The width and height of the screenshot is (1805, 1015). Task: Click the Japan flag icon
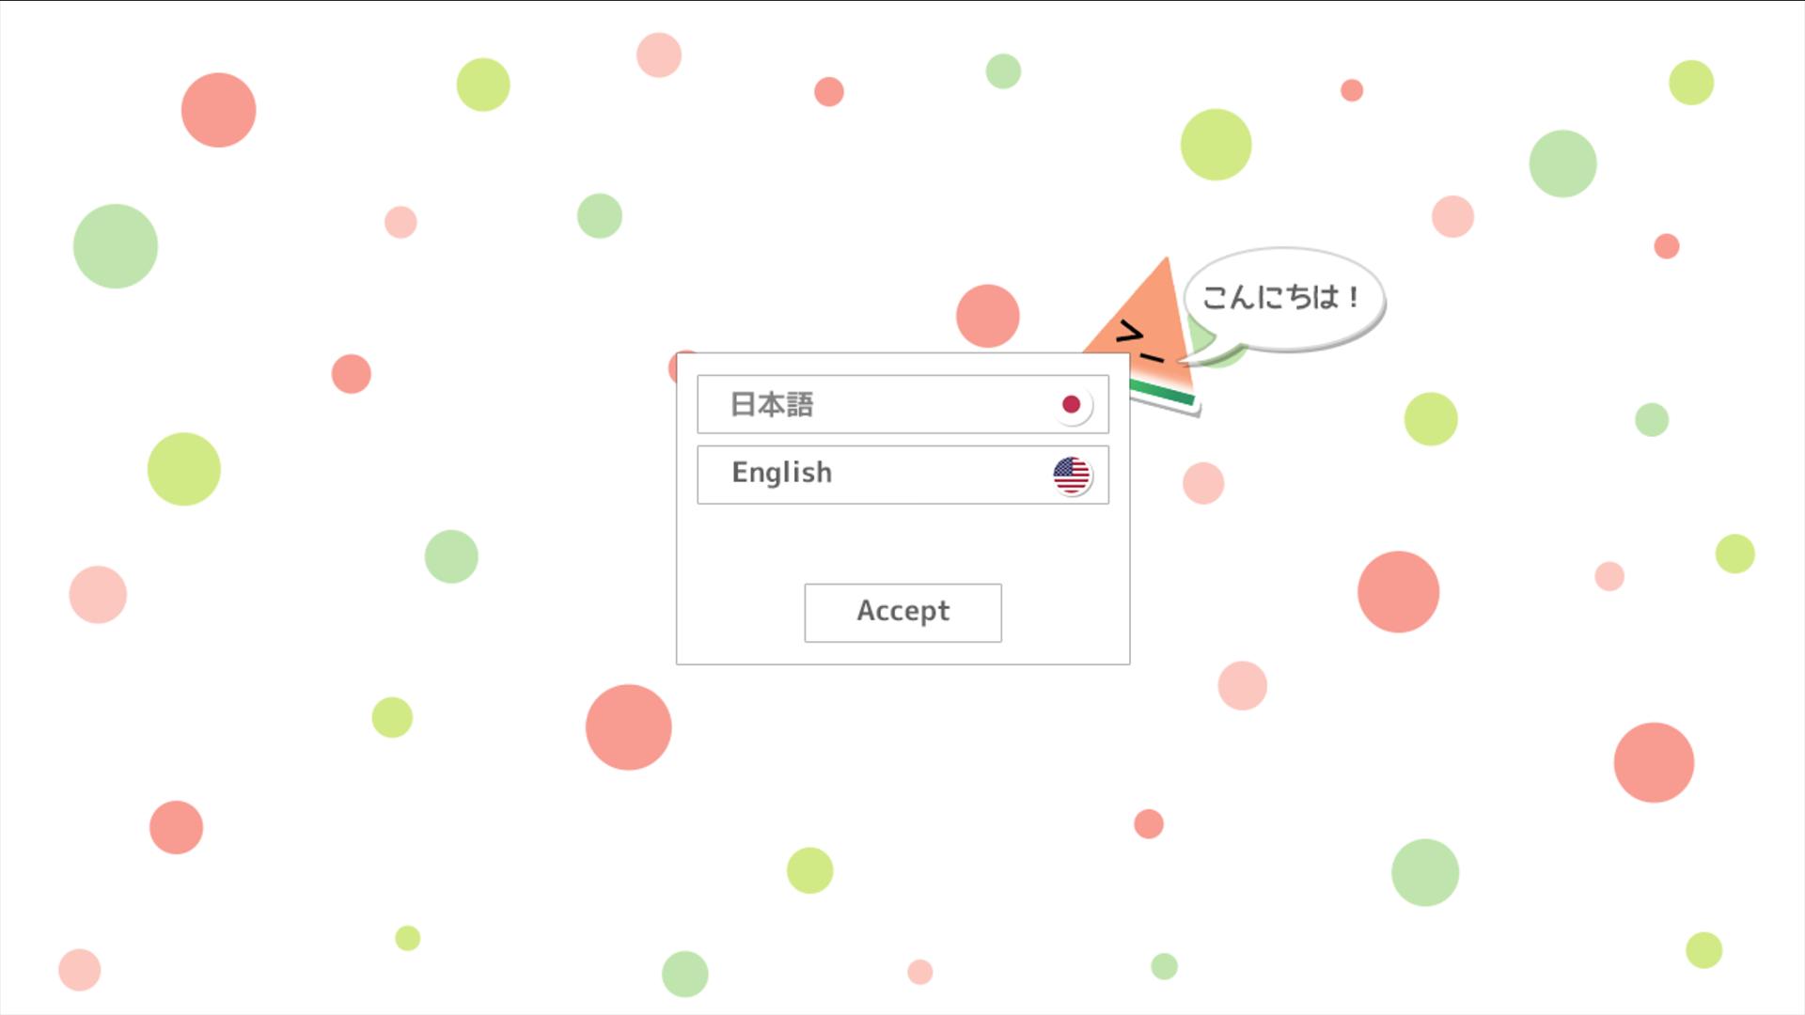[1072, 405]
